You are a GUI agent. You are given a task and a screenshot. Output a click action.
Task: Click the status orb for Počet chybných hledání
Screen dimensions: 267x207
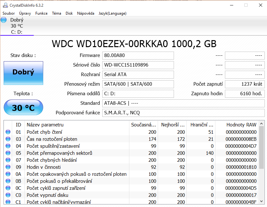pyautogui.click(x=8, y=160)
